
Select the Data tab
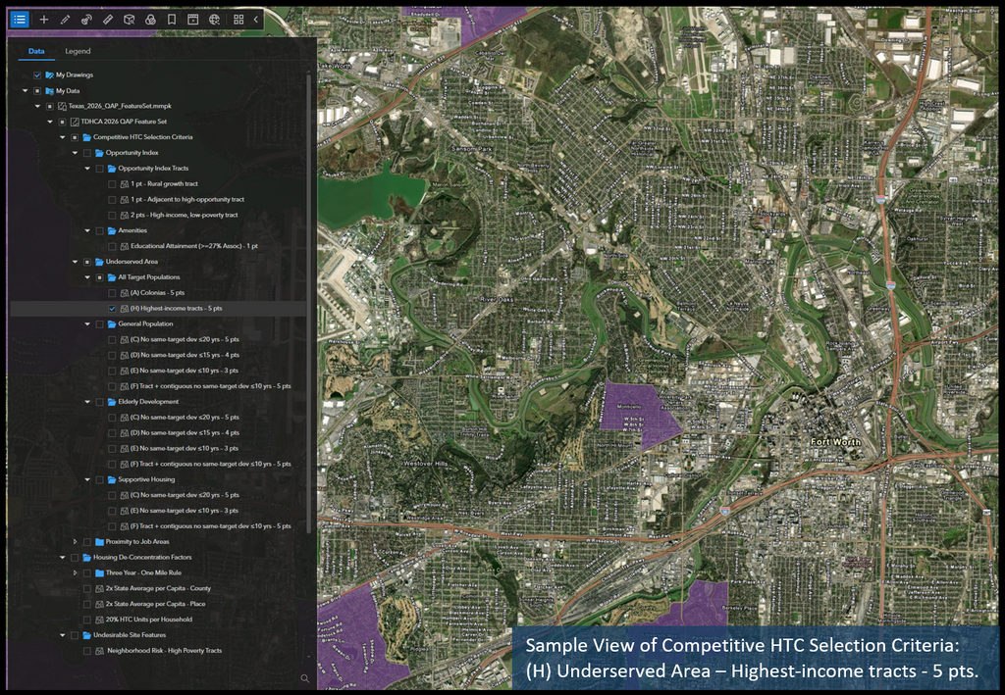tap(36, 51)
